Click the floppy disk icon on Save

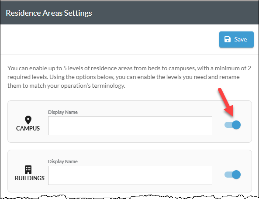pyautogui.click(x=228, y=39)
